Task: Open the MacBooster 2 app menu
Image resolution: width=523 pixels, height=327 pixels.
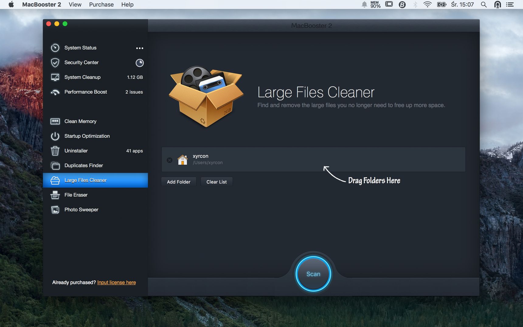Action: [x=42, y=5]
